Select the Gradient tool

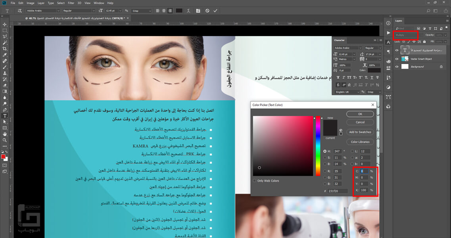pyautogui.click(x=5, y=92)
